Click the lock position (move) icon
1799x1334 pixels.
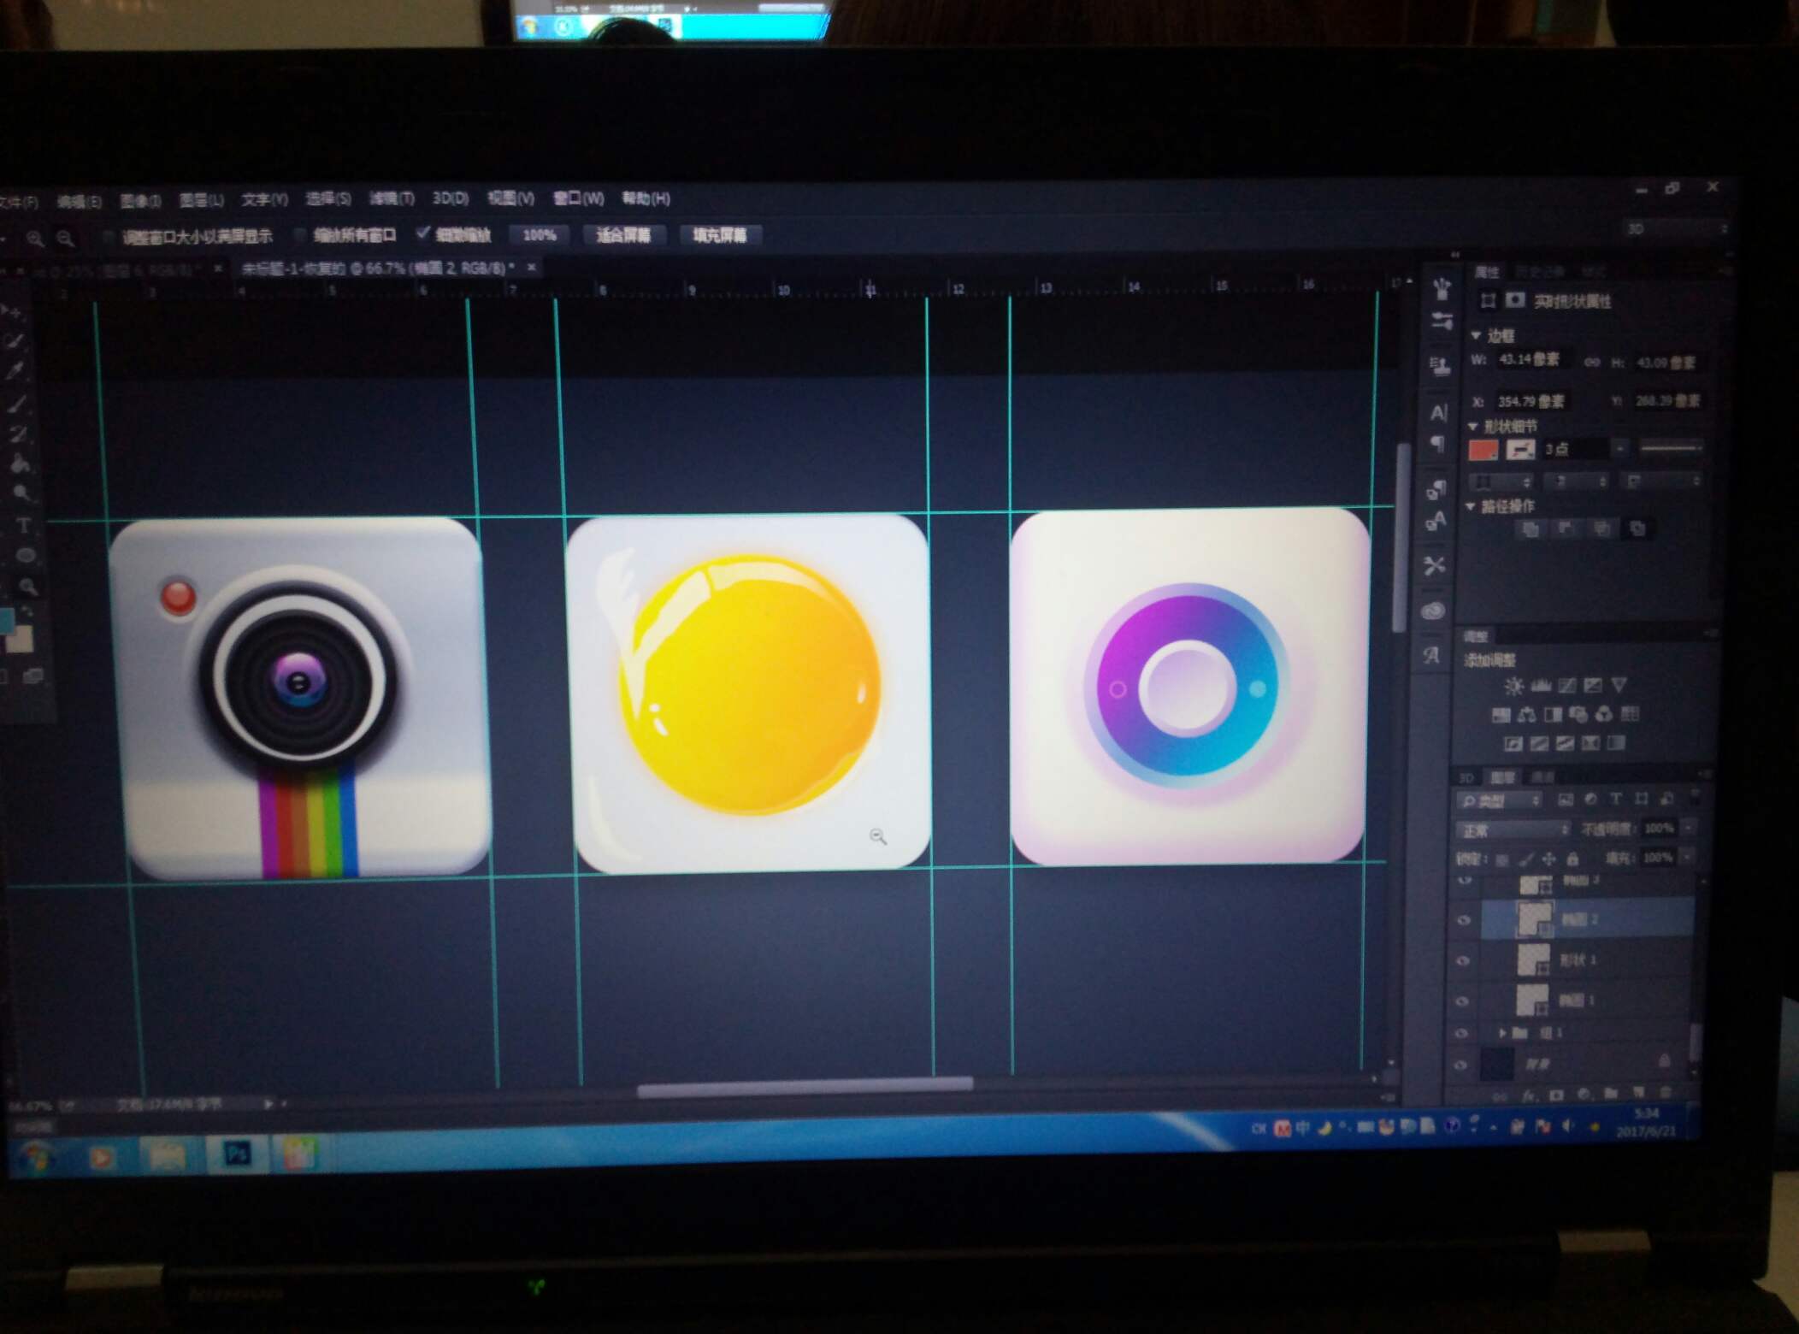click(1548, 858)
